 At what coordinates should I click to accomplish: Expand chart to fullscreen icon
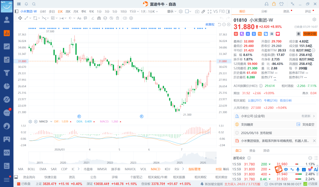click(209, 12)
